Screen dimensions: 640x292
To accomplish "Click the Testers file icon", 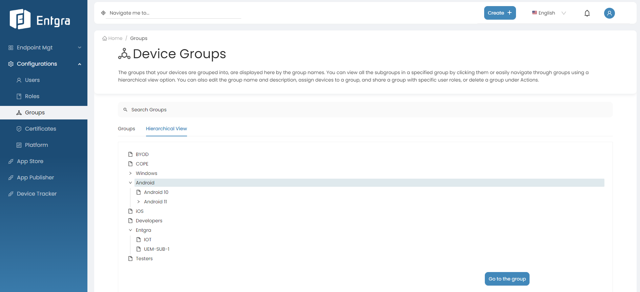I will coord(130,259).
